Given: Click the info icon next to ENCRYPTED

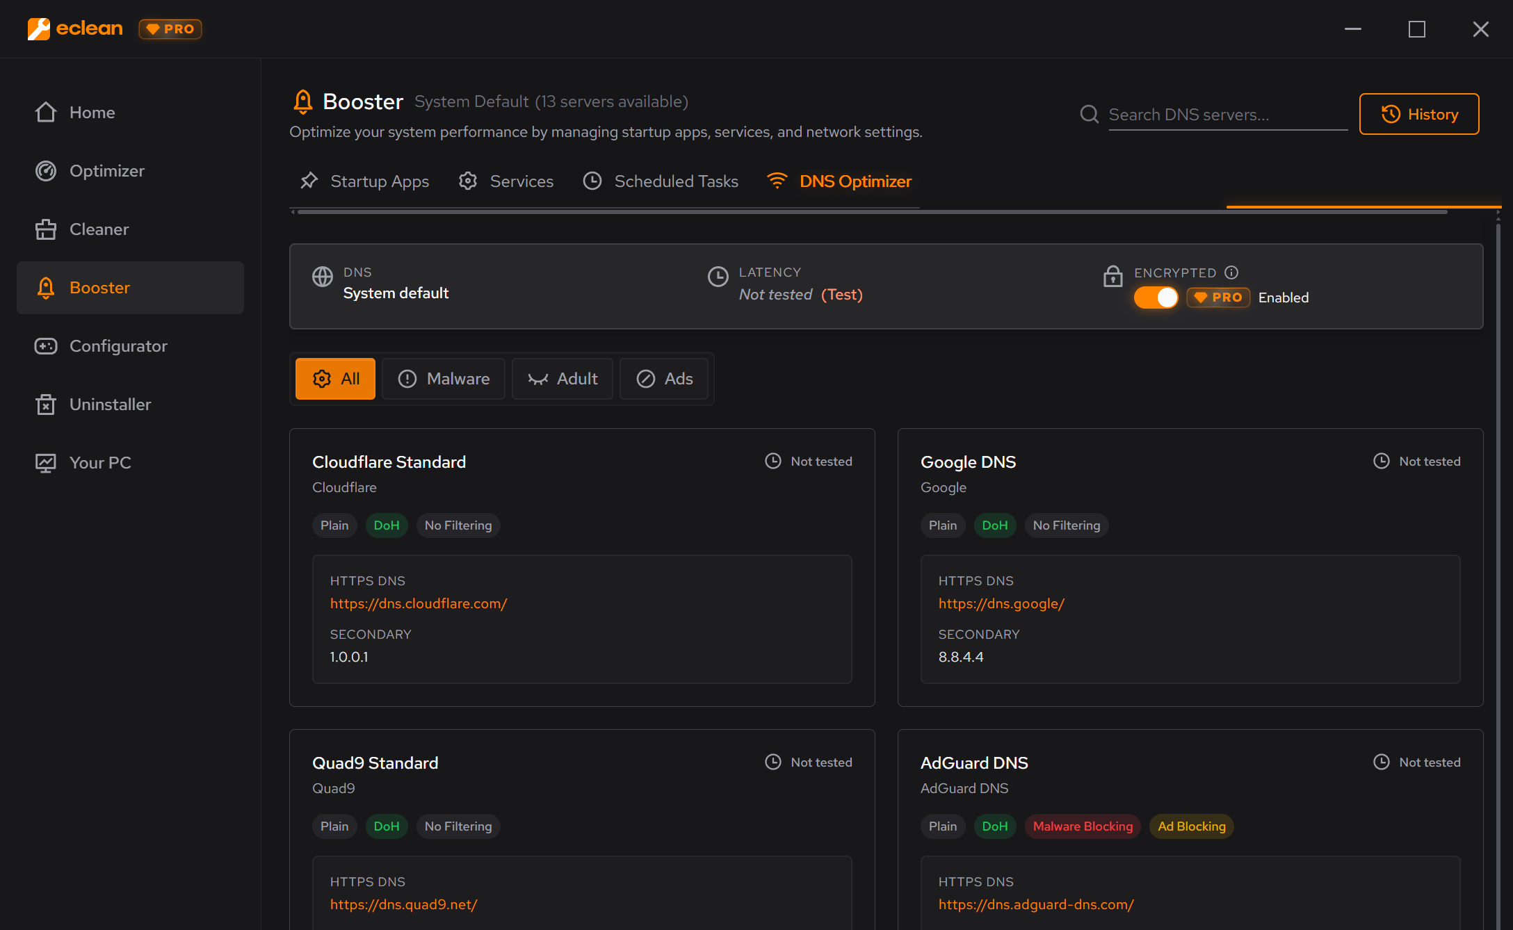Looking at the screenshot, I should [1231, 272].
